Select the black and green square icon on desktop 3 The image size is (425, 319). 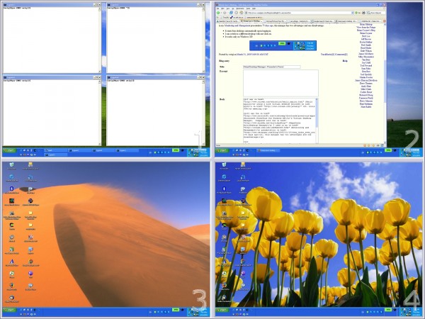click(x=11, y=201)
